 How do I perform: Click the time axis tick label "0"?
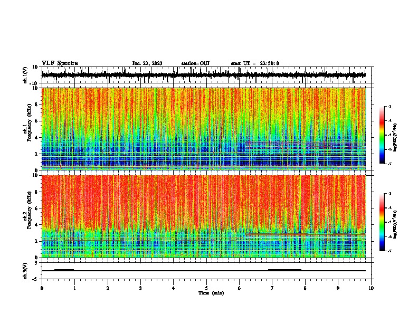pos(42,288)
